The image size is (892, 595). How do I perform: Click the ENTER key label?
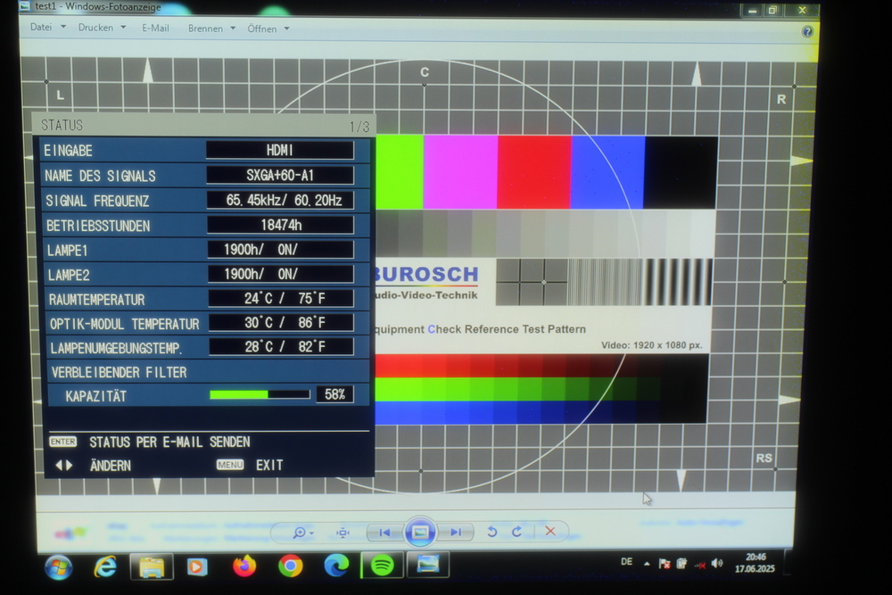[62, 442]
